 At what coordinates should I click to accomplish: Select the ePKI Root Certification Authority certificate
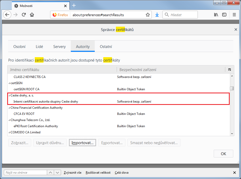pos(119,126)
